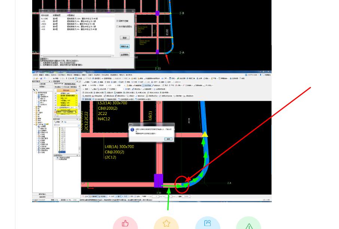Click 确定 in the info popup
This screenshot has width=339, height=229.
168,139
